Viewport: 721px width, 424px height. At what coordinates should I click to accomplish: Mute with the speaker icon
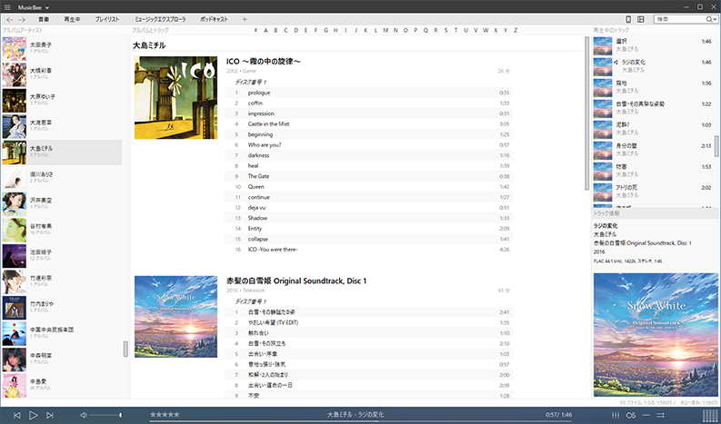coord(84,415)
